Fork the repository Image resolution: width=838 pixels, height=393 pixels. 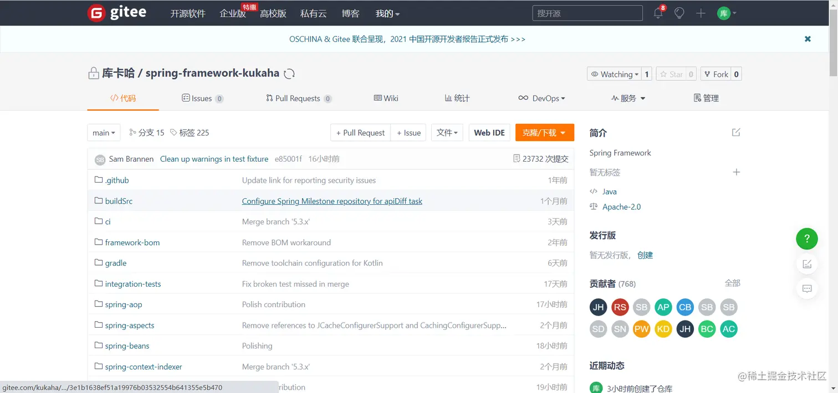click(x=716, y=74)
